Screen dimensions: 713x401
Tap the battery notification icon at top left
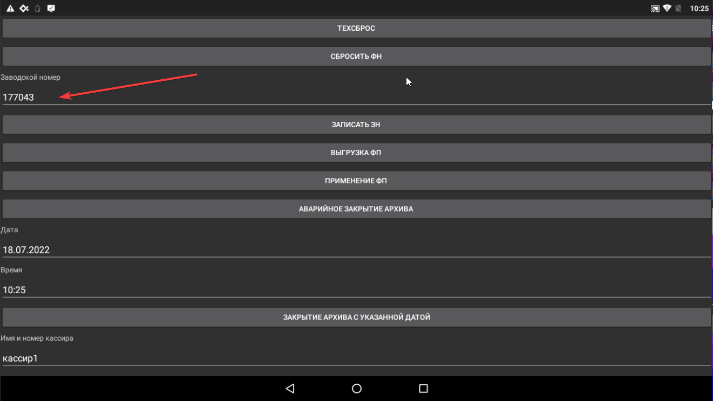[37, 9]
